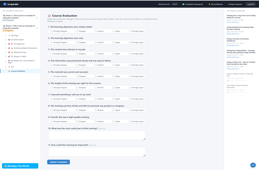
Task: Click start now link under Janitorial Restroom Cleaning
Action: (x=233, y=34)
